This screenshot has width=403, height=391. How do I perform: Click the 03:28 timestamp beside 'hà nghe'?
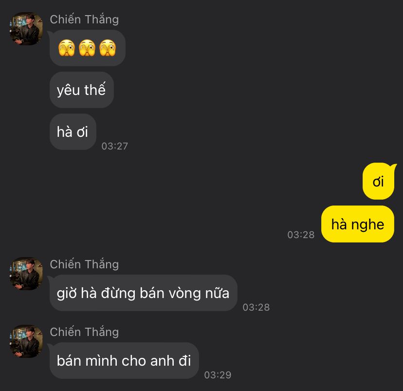click(301, 234)
